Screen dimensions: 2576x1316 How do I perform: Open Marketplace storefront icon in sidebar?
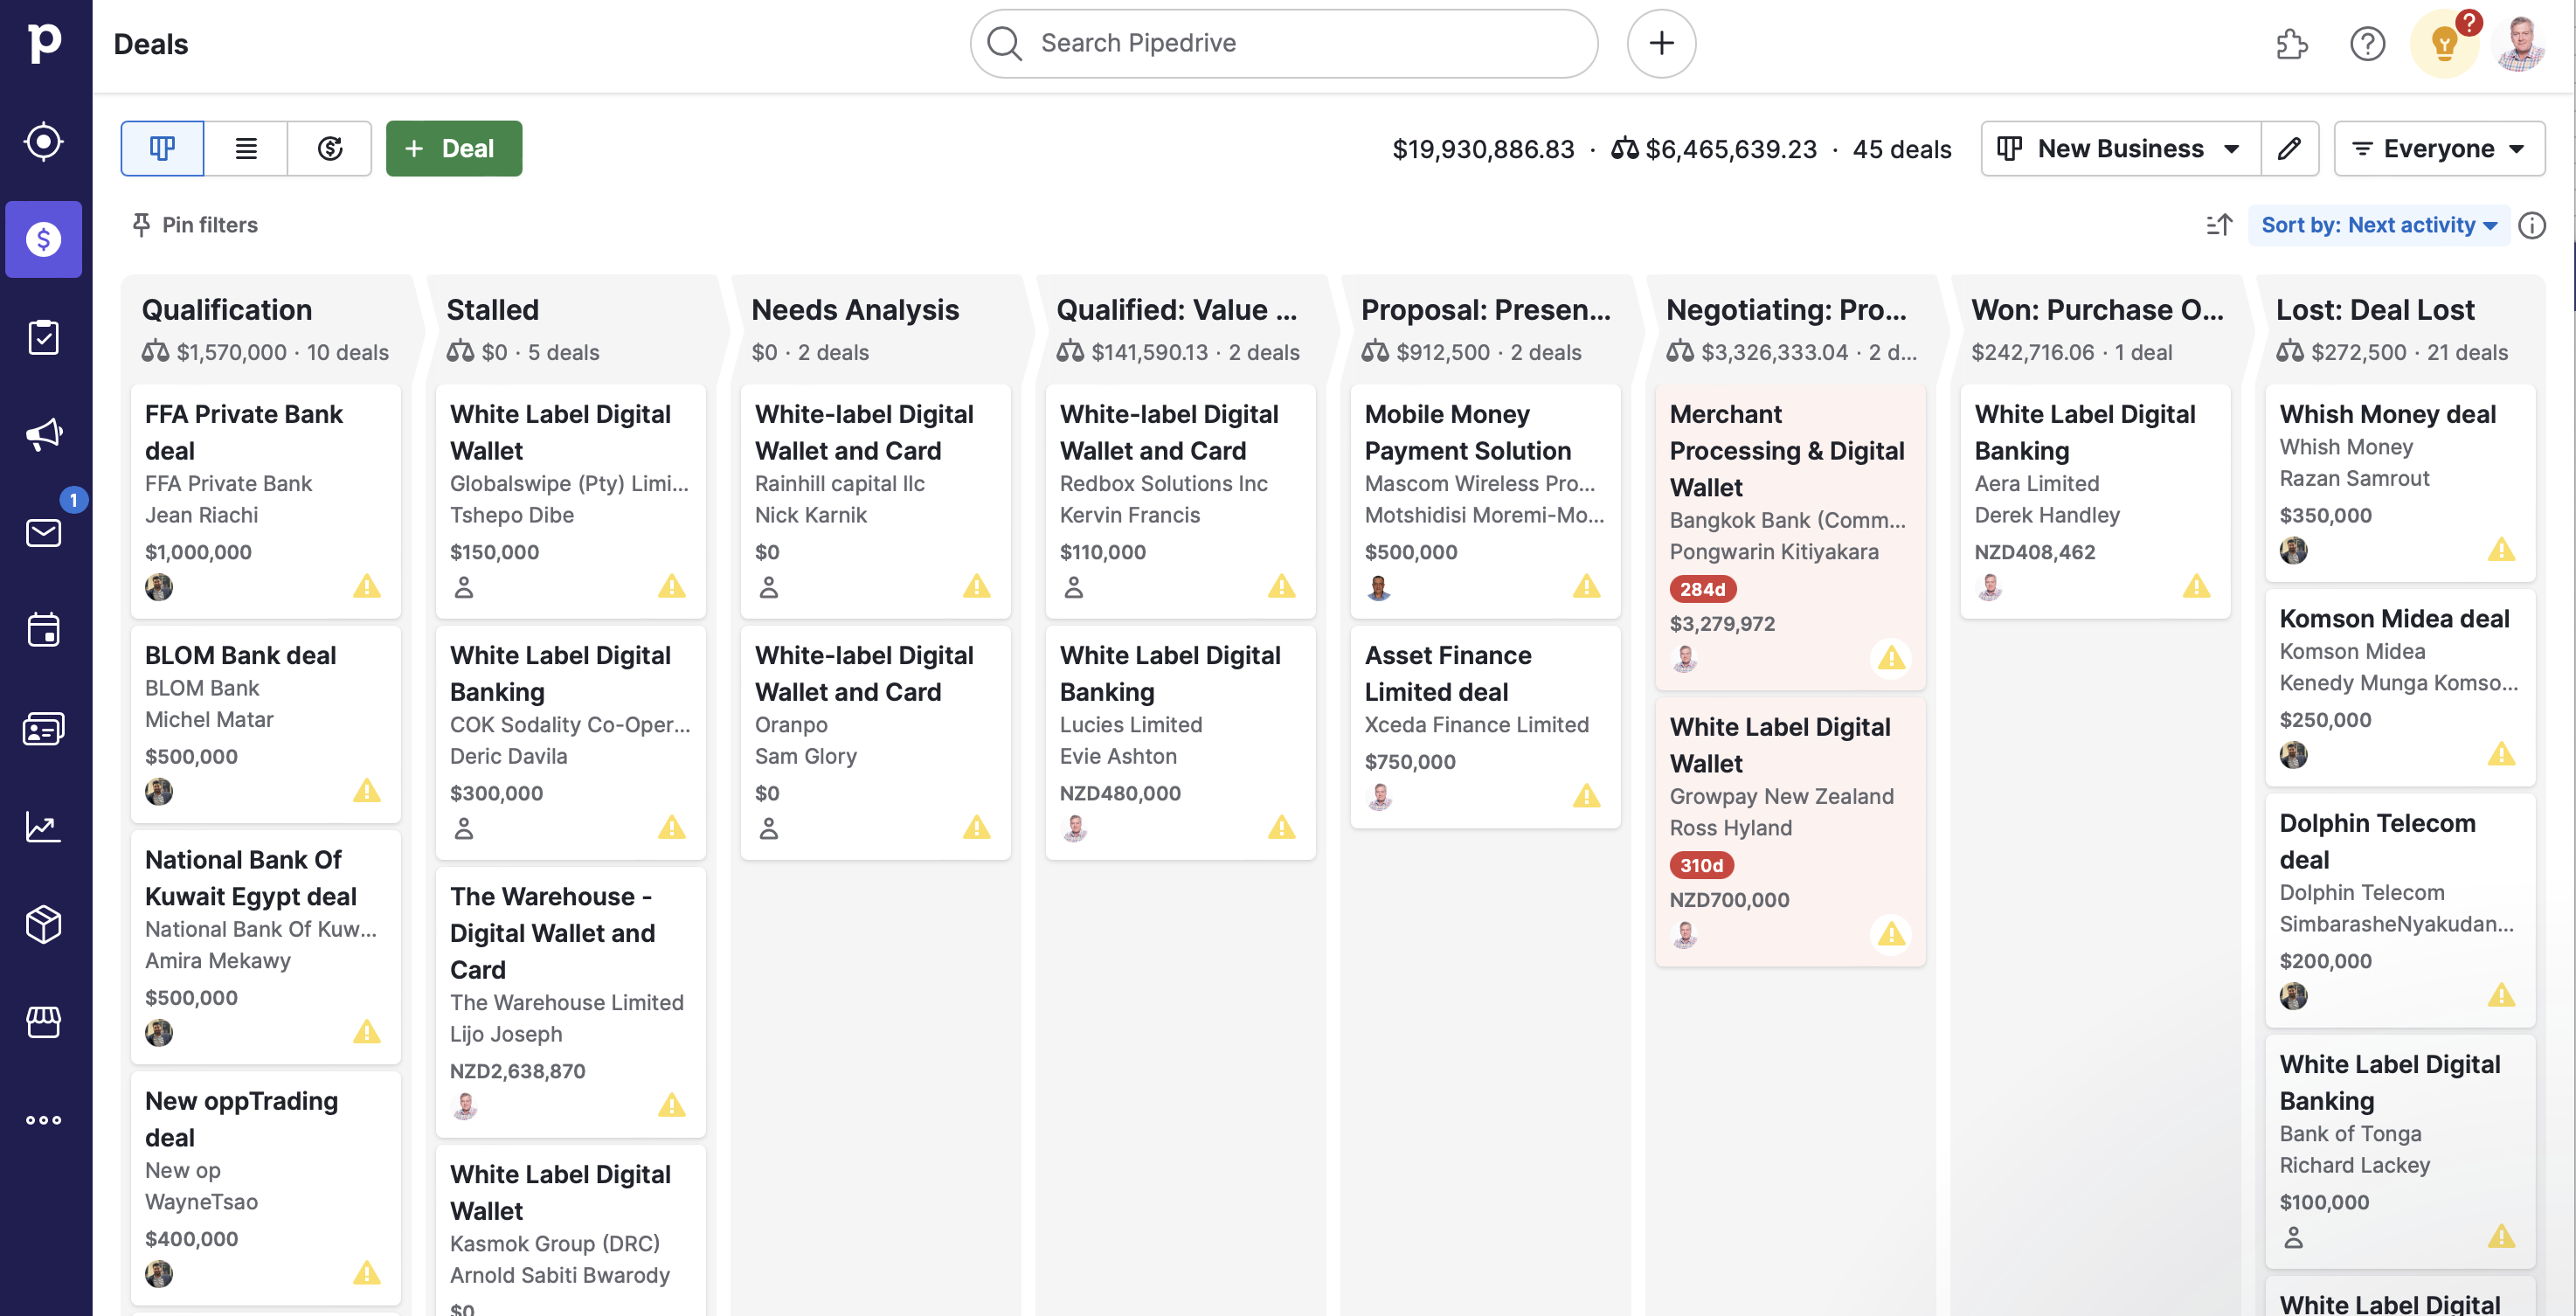44,1022
